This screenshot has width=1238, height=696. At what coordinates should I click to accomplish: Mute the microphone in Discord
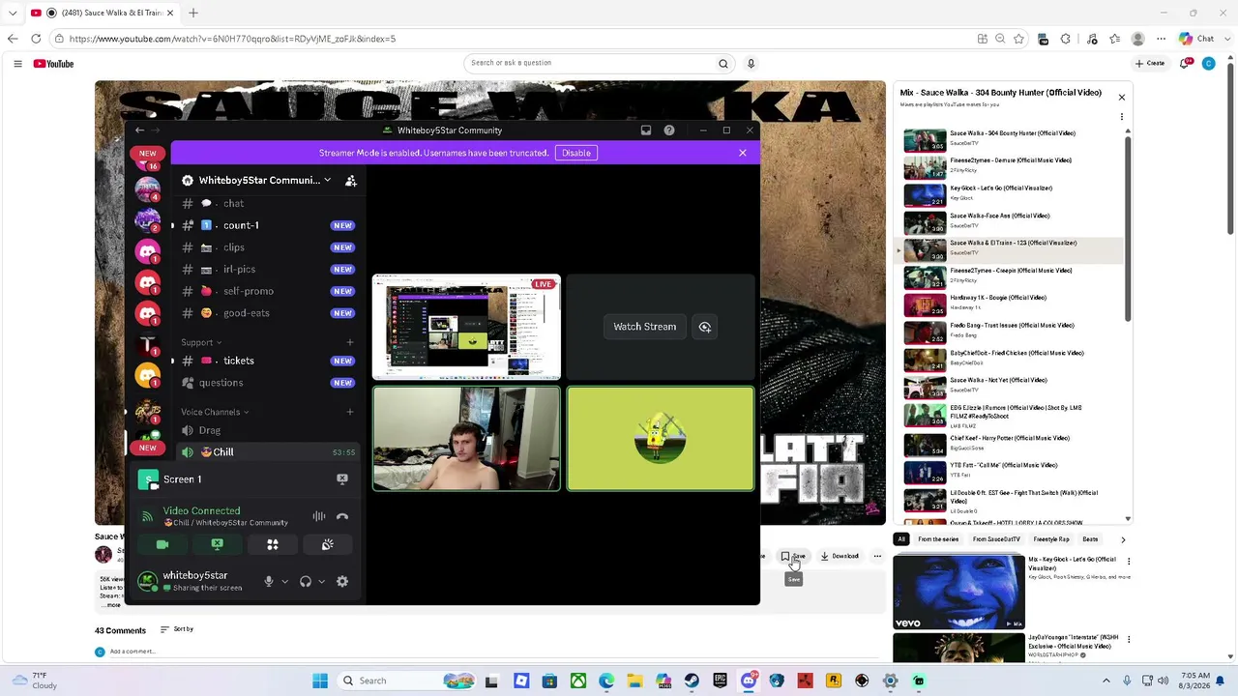269,581
